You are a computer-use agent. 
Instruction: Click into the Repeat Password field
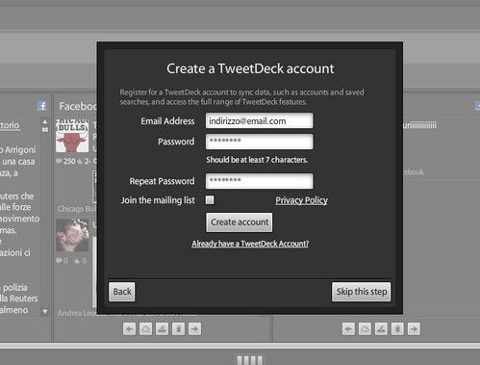259,181
